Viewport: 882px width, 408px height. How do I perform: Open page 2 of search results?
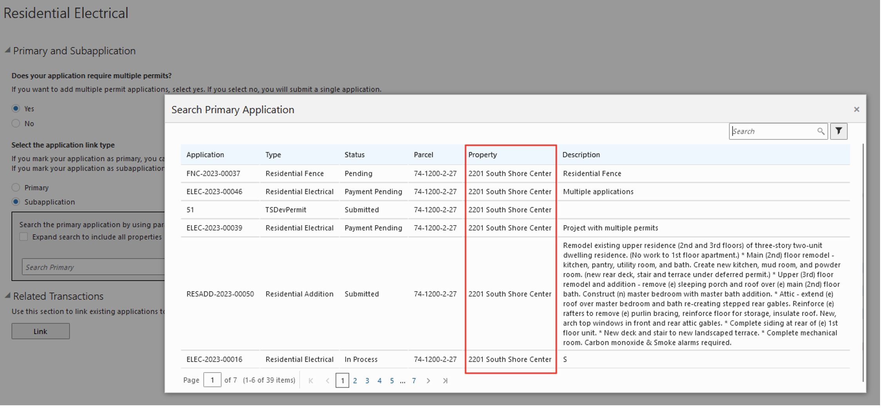(355, 380)
